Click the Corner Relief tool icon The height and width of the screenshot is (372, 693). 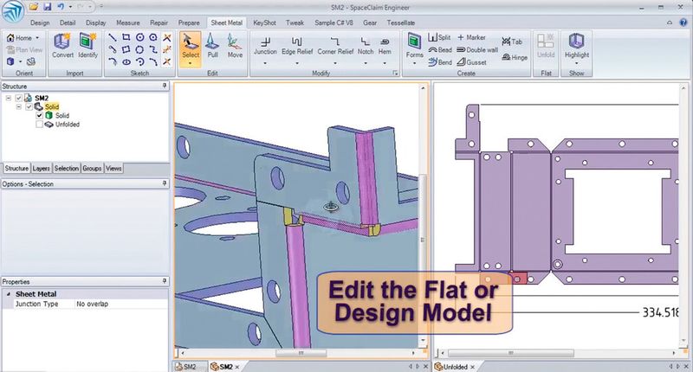coord(335,42)
